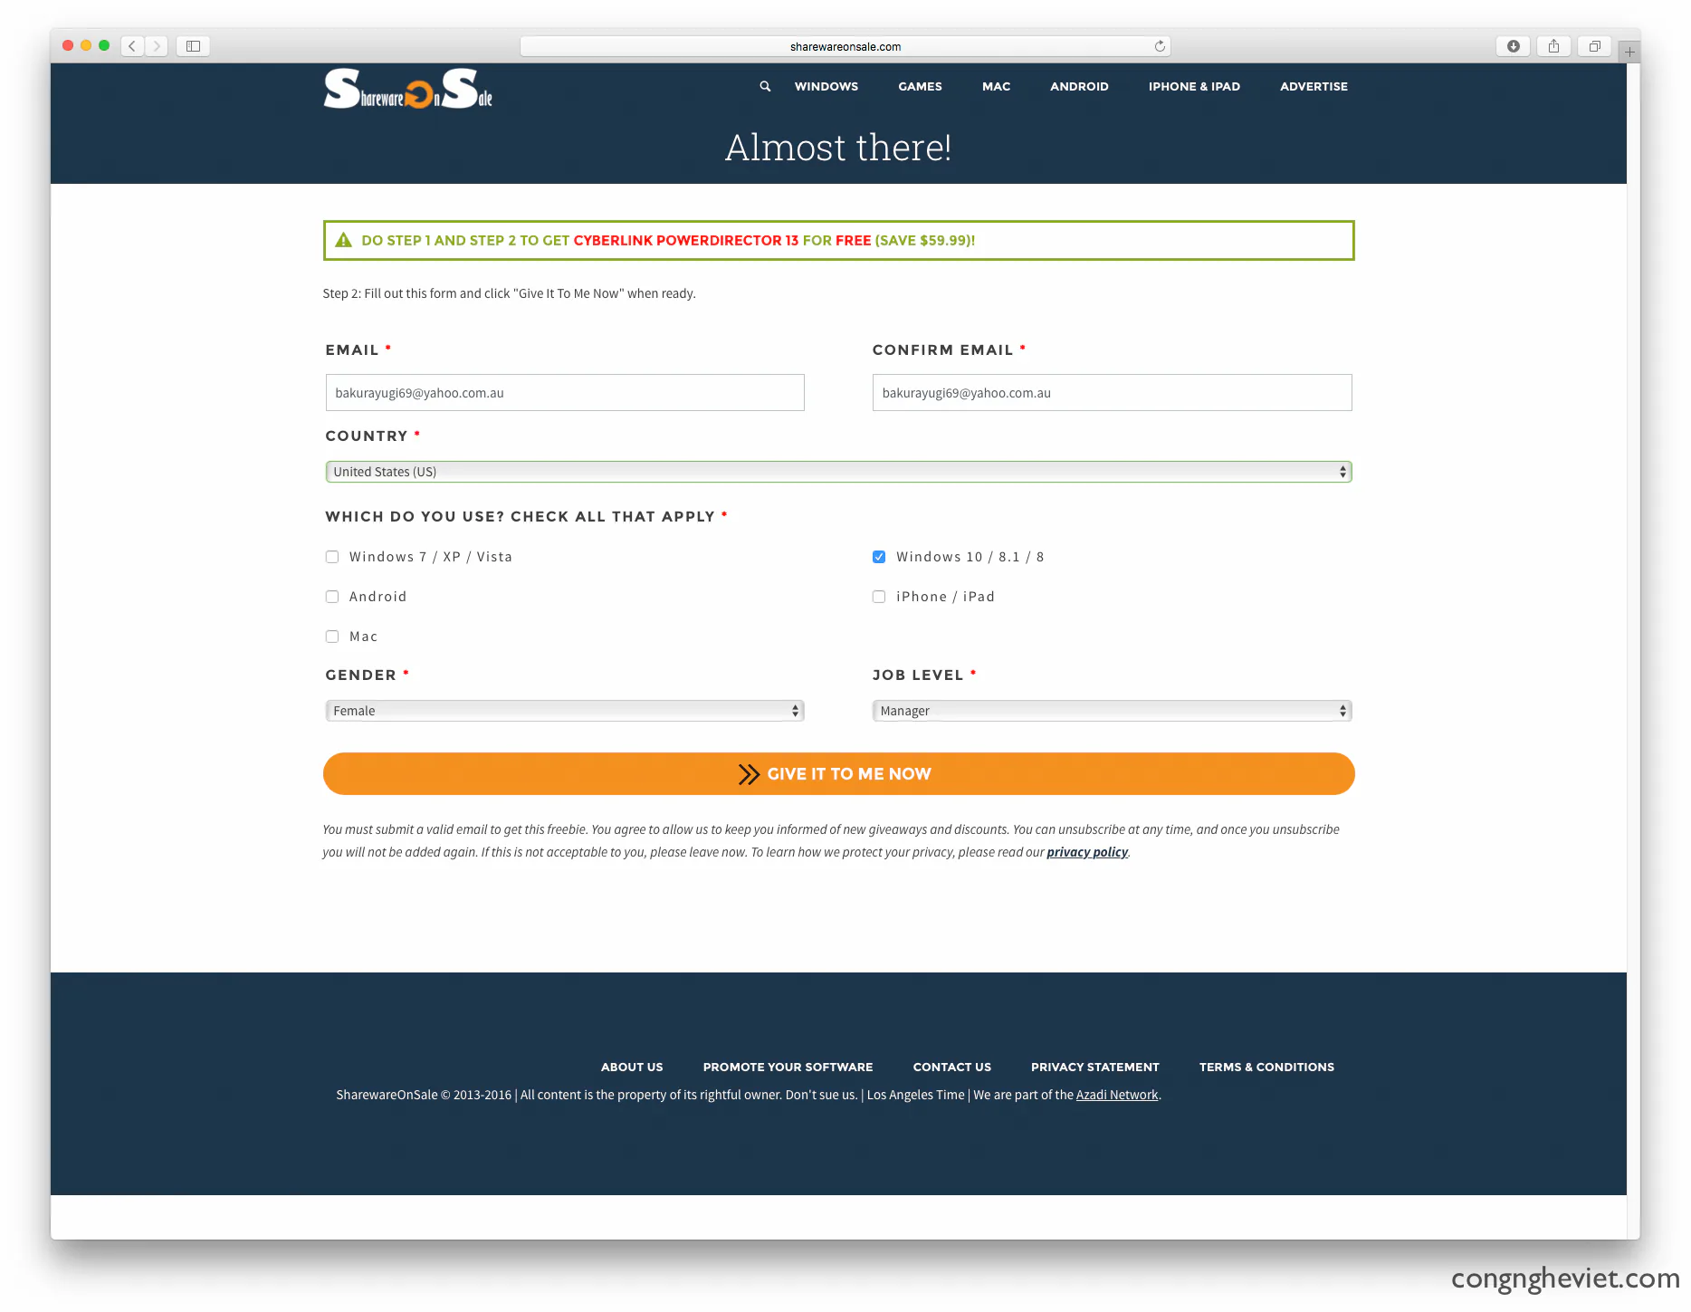Check the iPhone / iPad checkbox

point(879,597)
